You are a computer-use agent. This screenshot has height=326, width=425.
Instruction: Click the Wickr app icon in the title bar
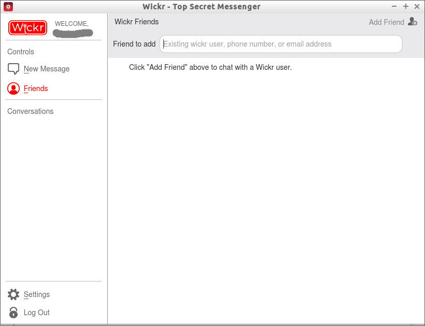coord(8,7)
